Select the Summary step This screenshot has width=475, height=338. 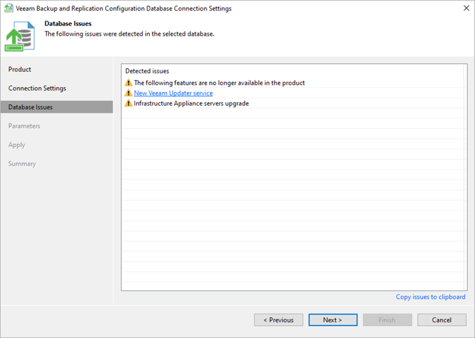[x=22, y=164]
